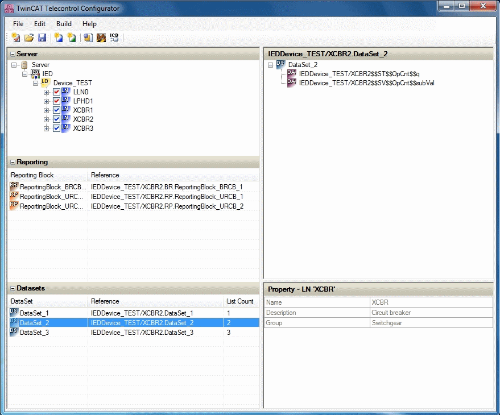The width and height of the screenshot is (500, 415).
Task: Uncheck the XCBR3 checkbox
Action: point(57,128)
